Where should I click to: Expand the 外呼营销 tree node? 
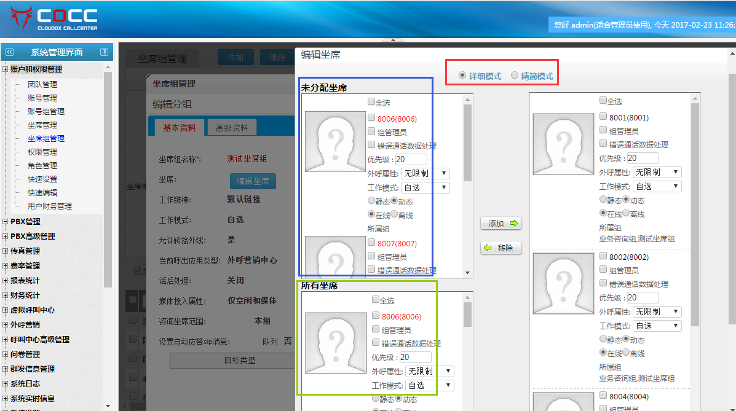point(6,325)
